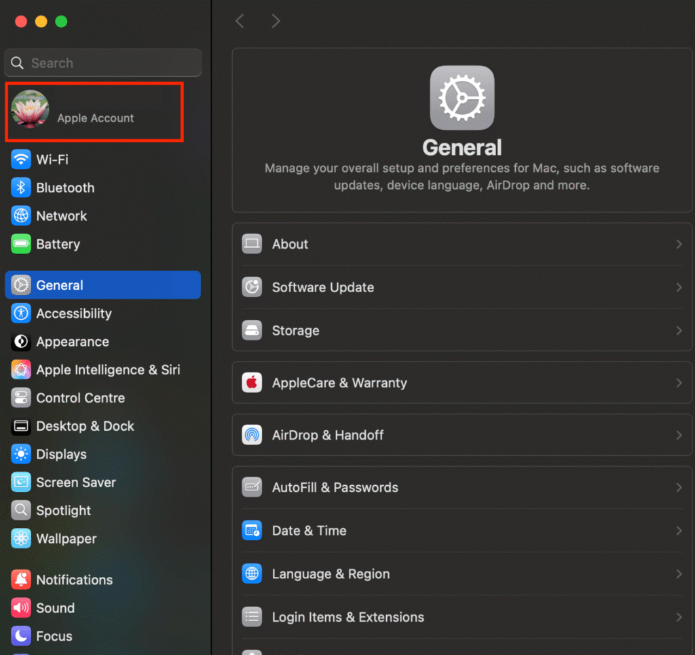
Task: Click the About laptop icon
Action: coord(252,244)
